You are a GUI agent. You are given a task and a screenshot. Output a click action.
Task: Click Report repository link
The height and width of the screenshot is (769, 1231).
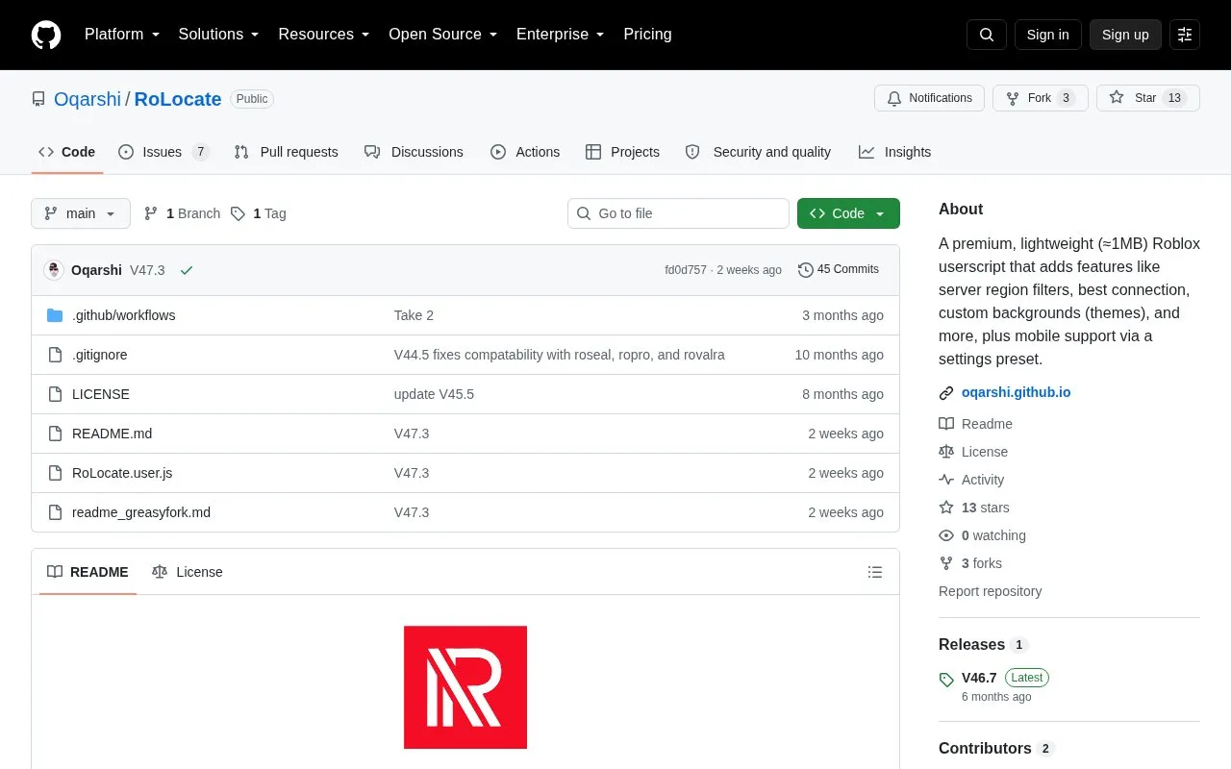[x=990, y=591]
